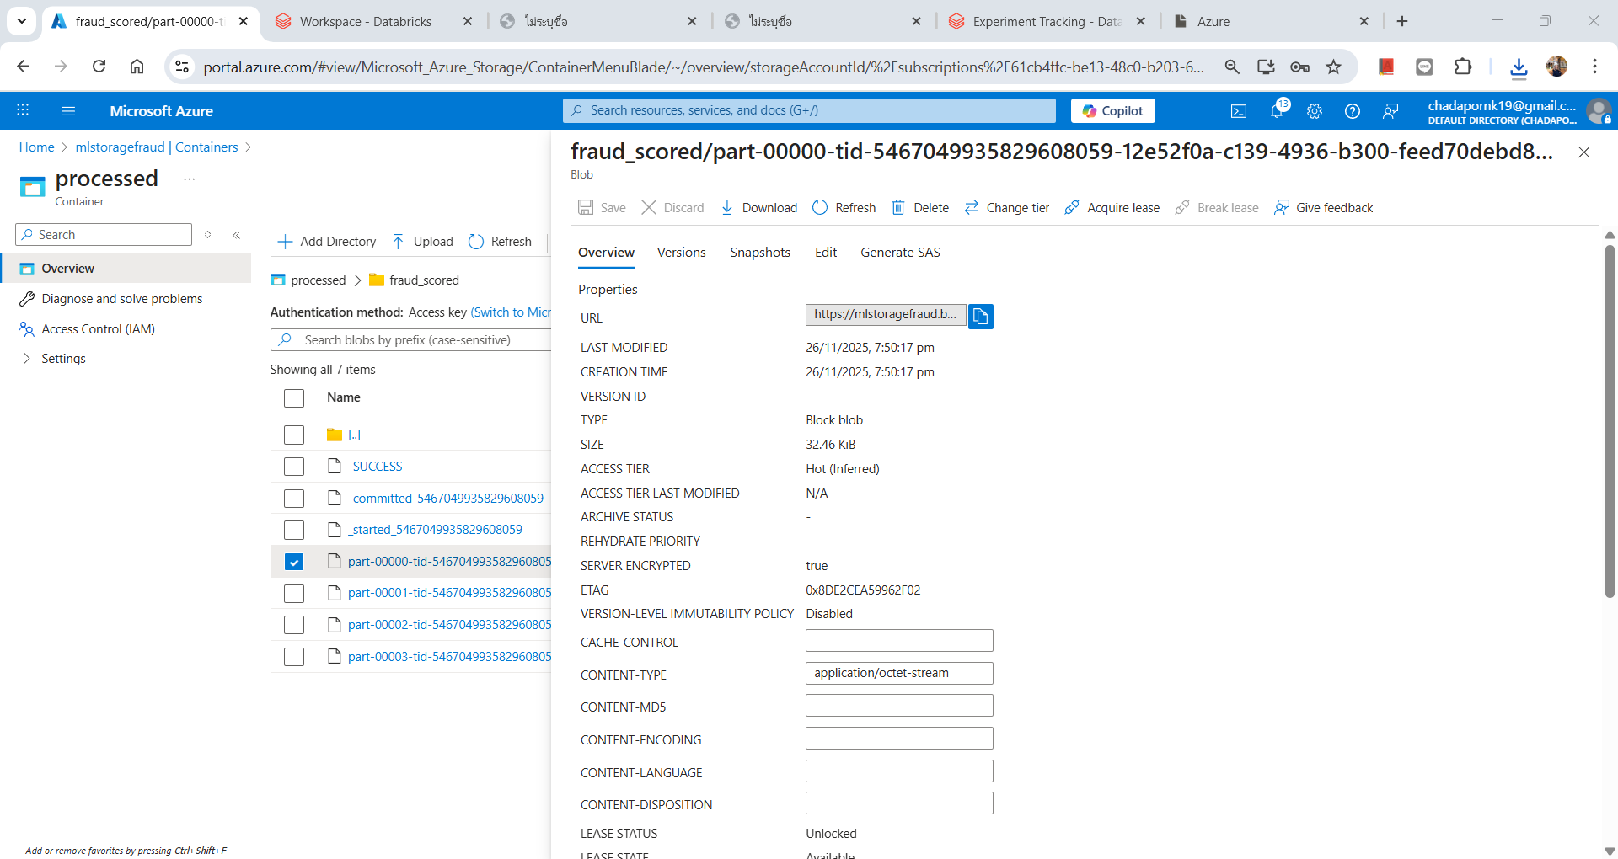
Task: Open the part-00001 blob link
Action: tap(450, 593)
